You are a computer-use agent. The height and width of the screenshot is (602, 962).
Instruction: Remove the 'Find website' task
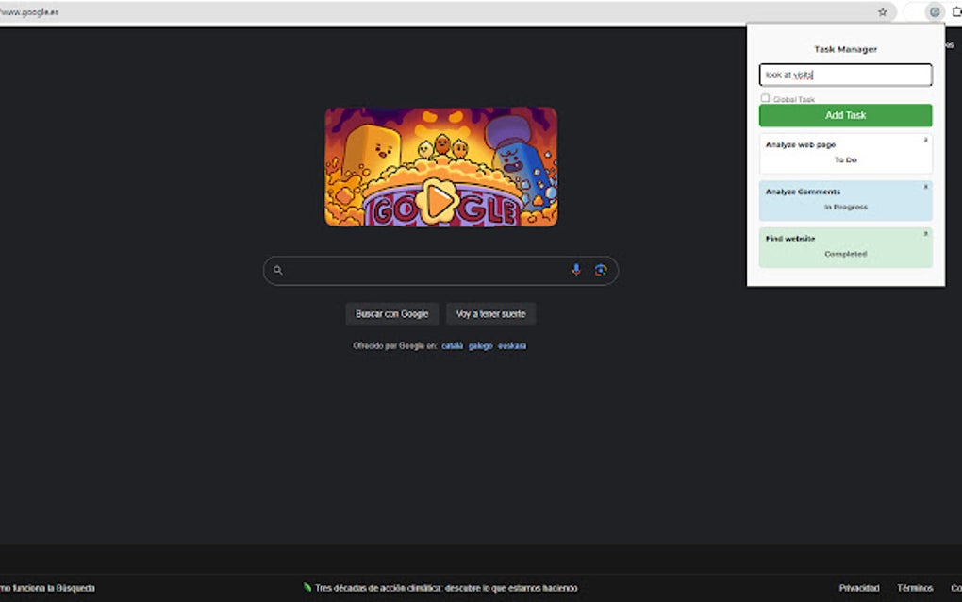tap(926, 234)
